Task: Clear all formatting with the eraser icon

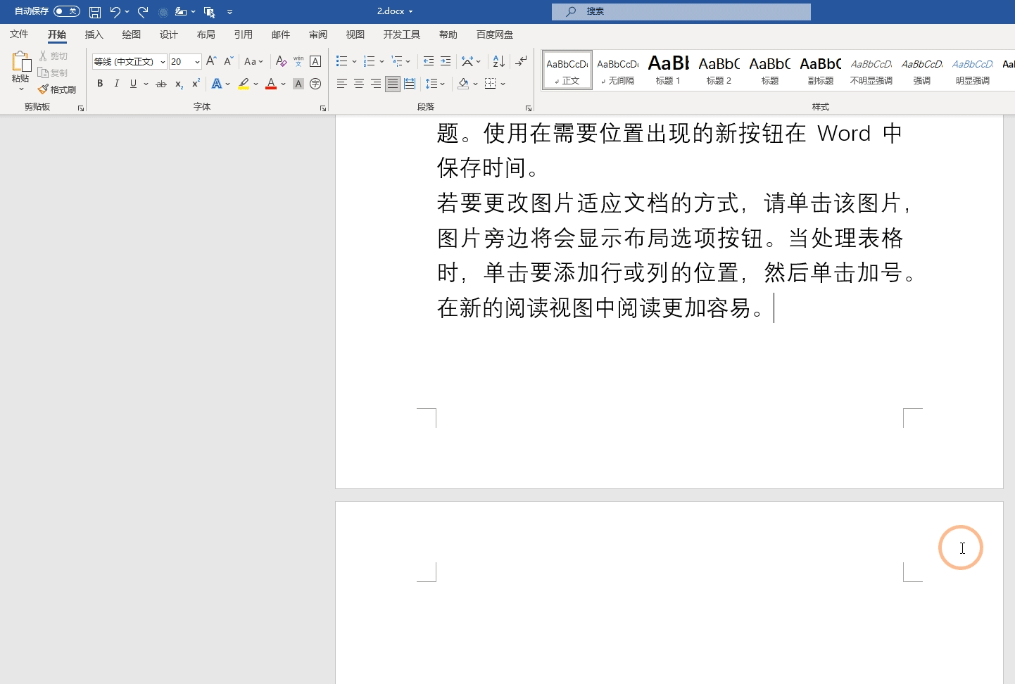Action: [281, 61]
